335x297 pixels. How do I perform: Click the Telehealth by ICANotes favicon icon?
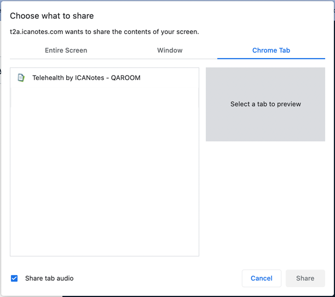[x=21, y=78]
